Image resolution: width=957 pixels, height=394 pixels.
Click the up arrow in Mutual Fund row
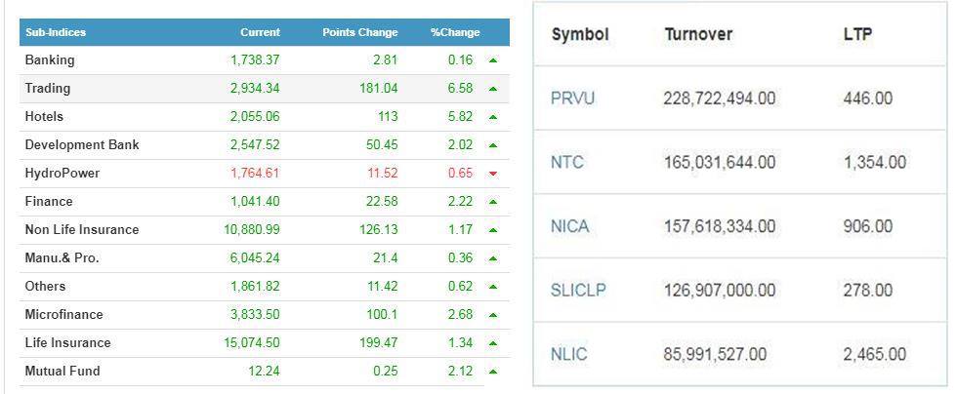[x=493, y=372]
